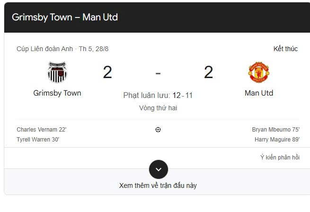Click the soccer ball goals icon
Viewport: 310px width, 212px height.
tap(158, 130)
